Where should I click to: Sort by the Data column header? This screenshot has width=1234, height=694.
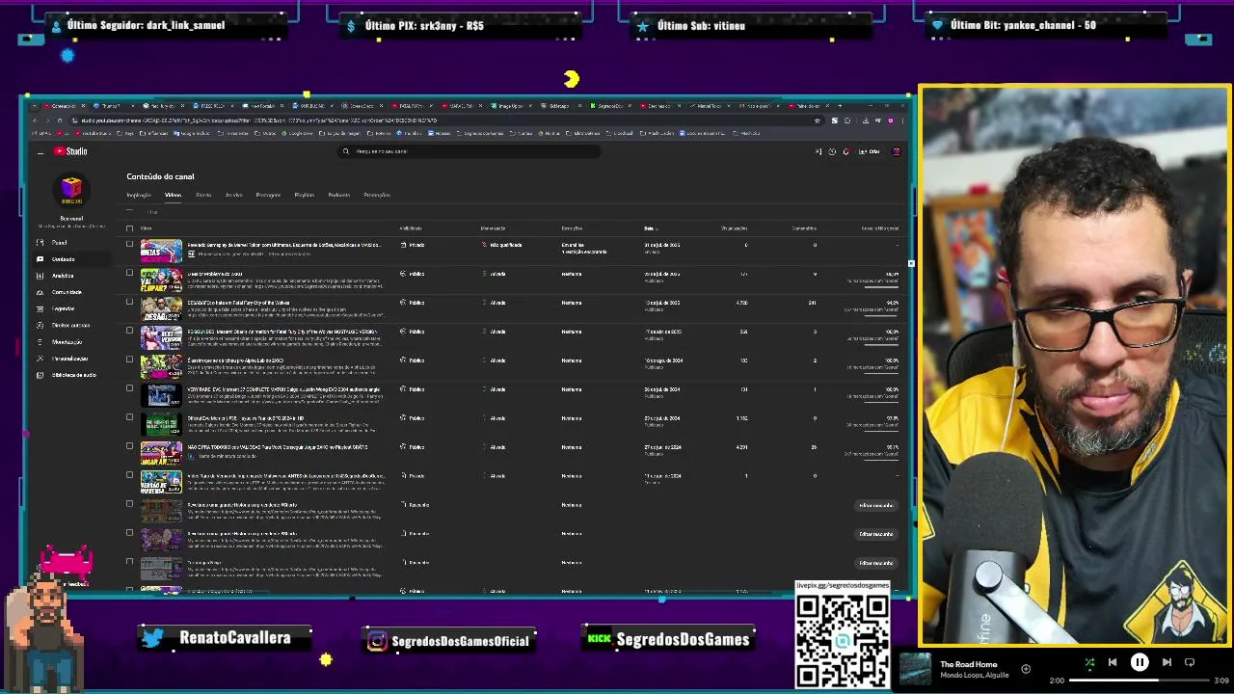click(x=650, y=228)
